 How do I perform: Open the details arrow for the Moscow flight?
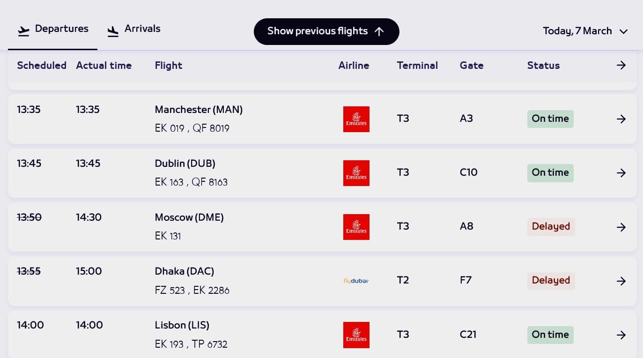coord(621,227)
